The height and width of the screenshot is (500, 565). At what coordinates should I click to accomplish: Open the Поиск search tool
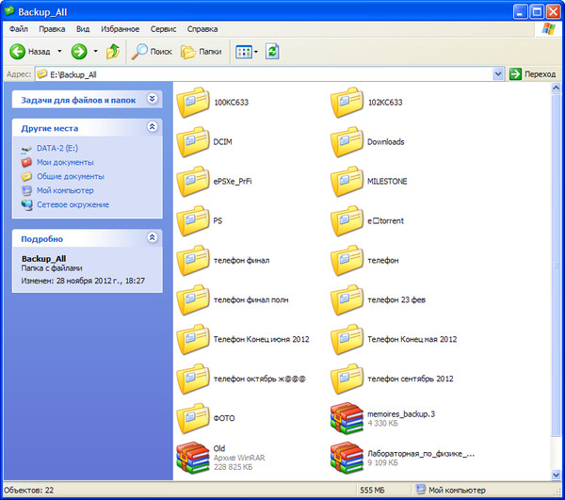click(x=151, y=51)
